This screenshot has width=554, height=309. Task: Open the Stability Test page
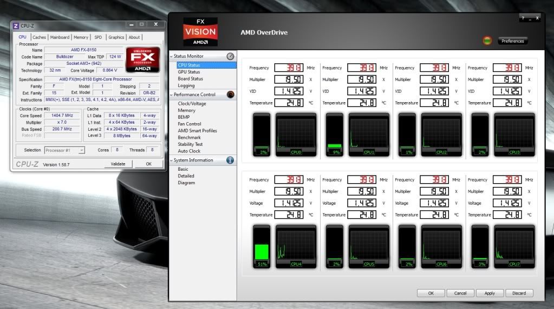click(190, 144)
